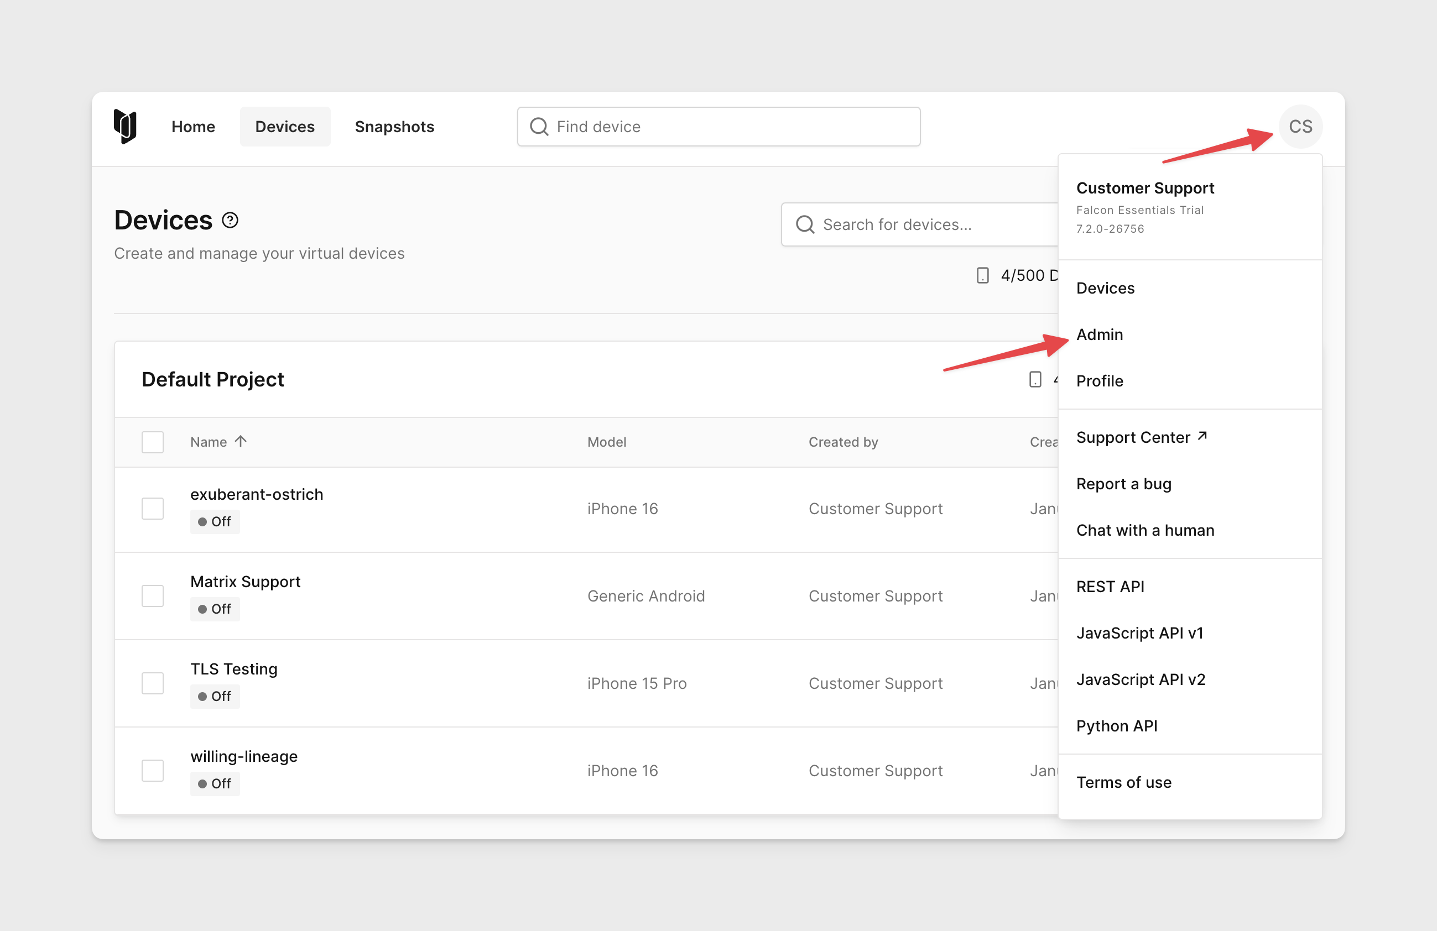Image resolution: width=1437 pixels, height=931 pixels.
Task: Click the external link icon beside Support Center
Action: coord(1202,436)
